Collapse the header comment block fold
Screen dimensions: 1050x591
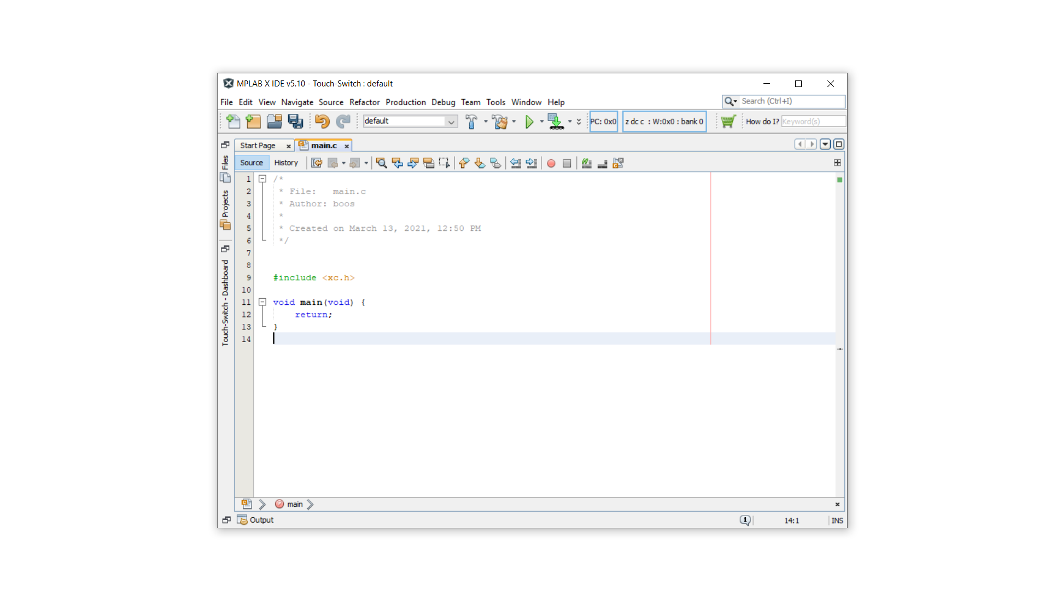click(262, 179)
